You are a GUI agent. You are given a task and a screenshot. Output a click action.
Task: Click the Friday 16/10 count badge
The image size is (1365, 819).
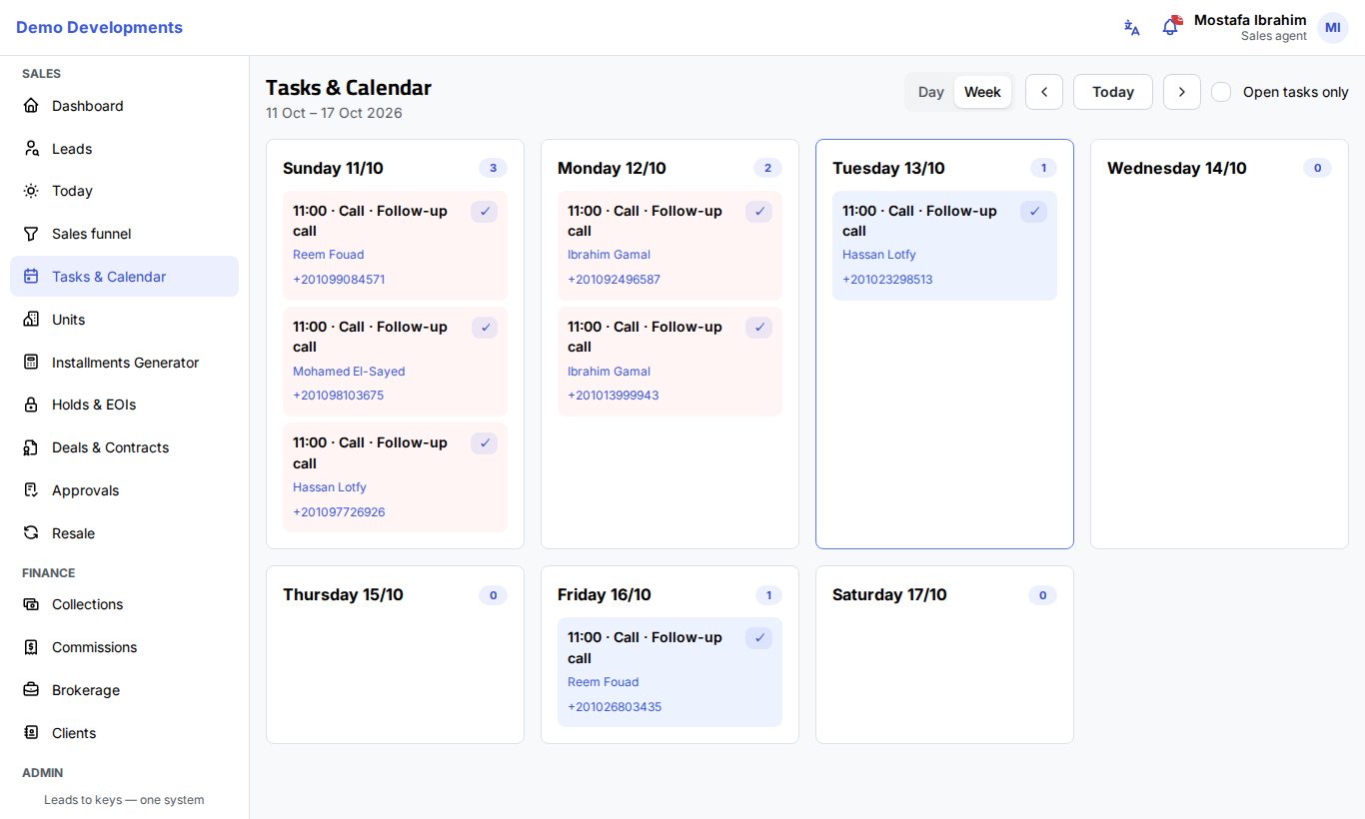click(x=768, y=595)
